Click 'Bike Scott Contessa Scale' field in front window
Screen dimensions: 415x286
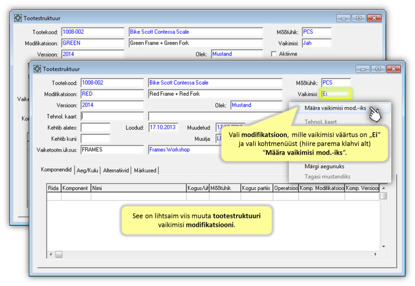[x=215, y=83]
